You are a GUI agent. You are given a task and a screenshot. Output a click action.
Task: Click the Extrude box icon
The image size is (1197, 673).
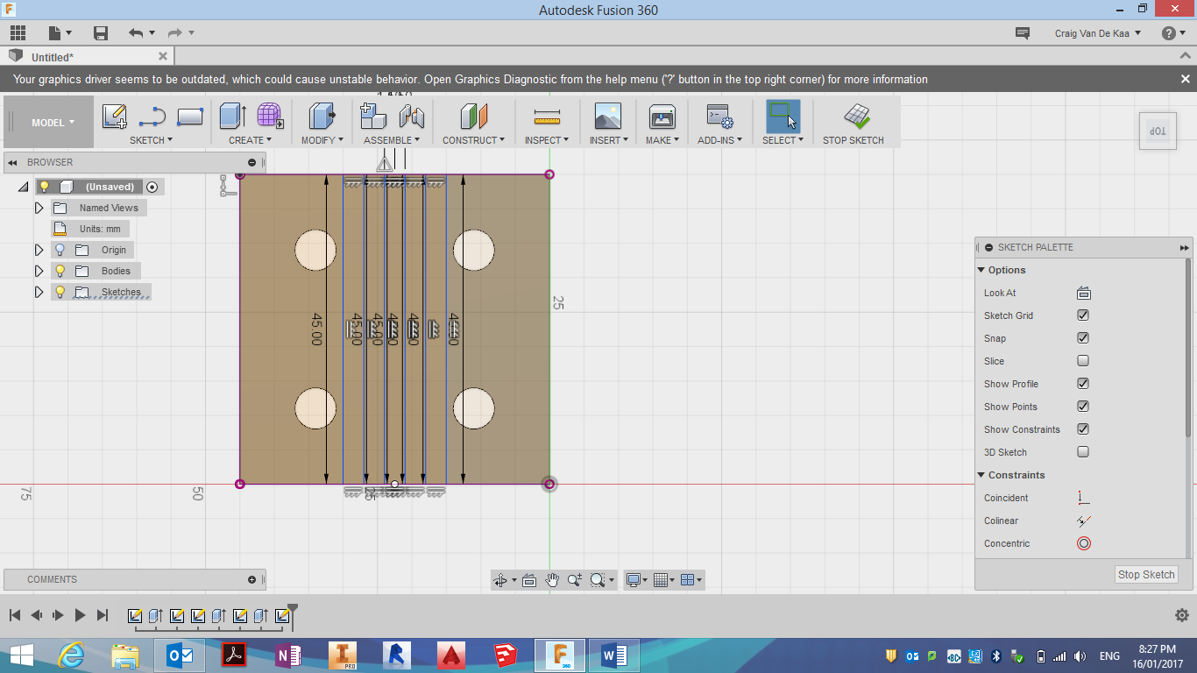click(232, 116)
